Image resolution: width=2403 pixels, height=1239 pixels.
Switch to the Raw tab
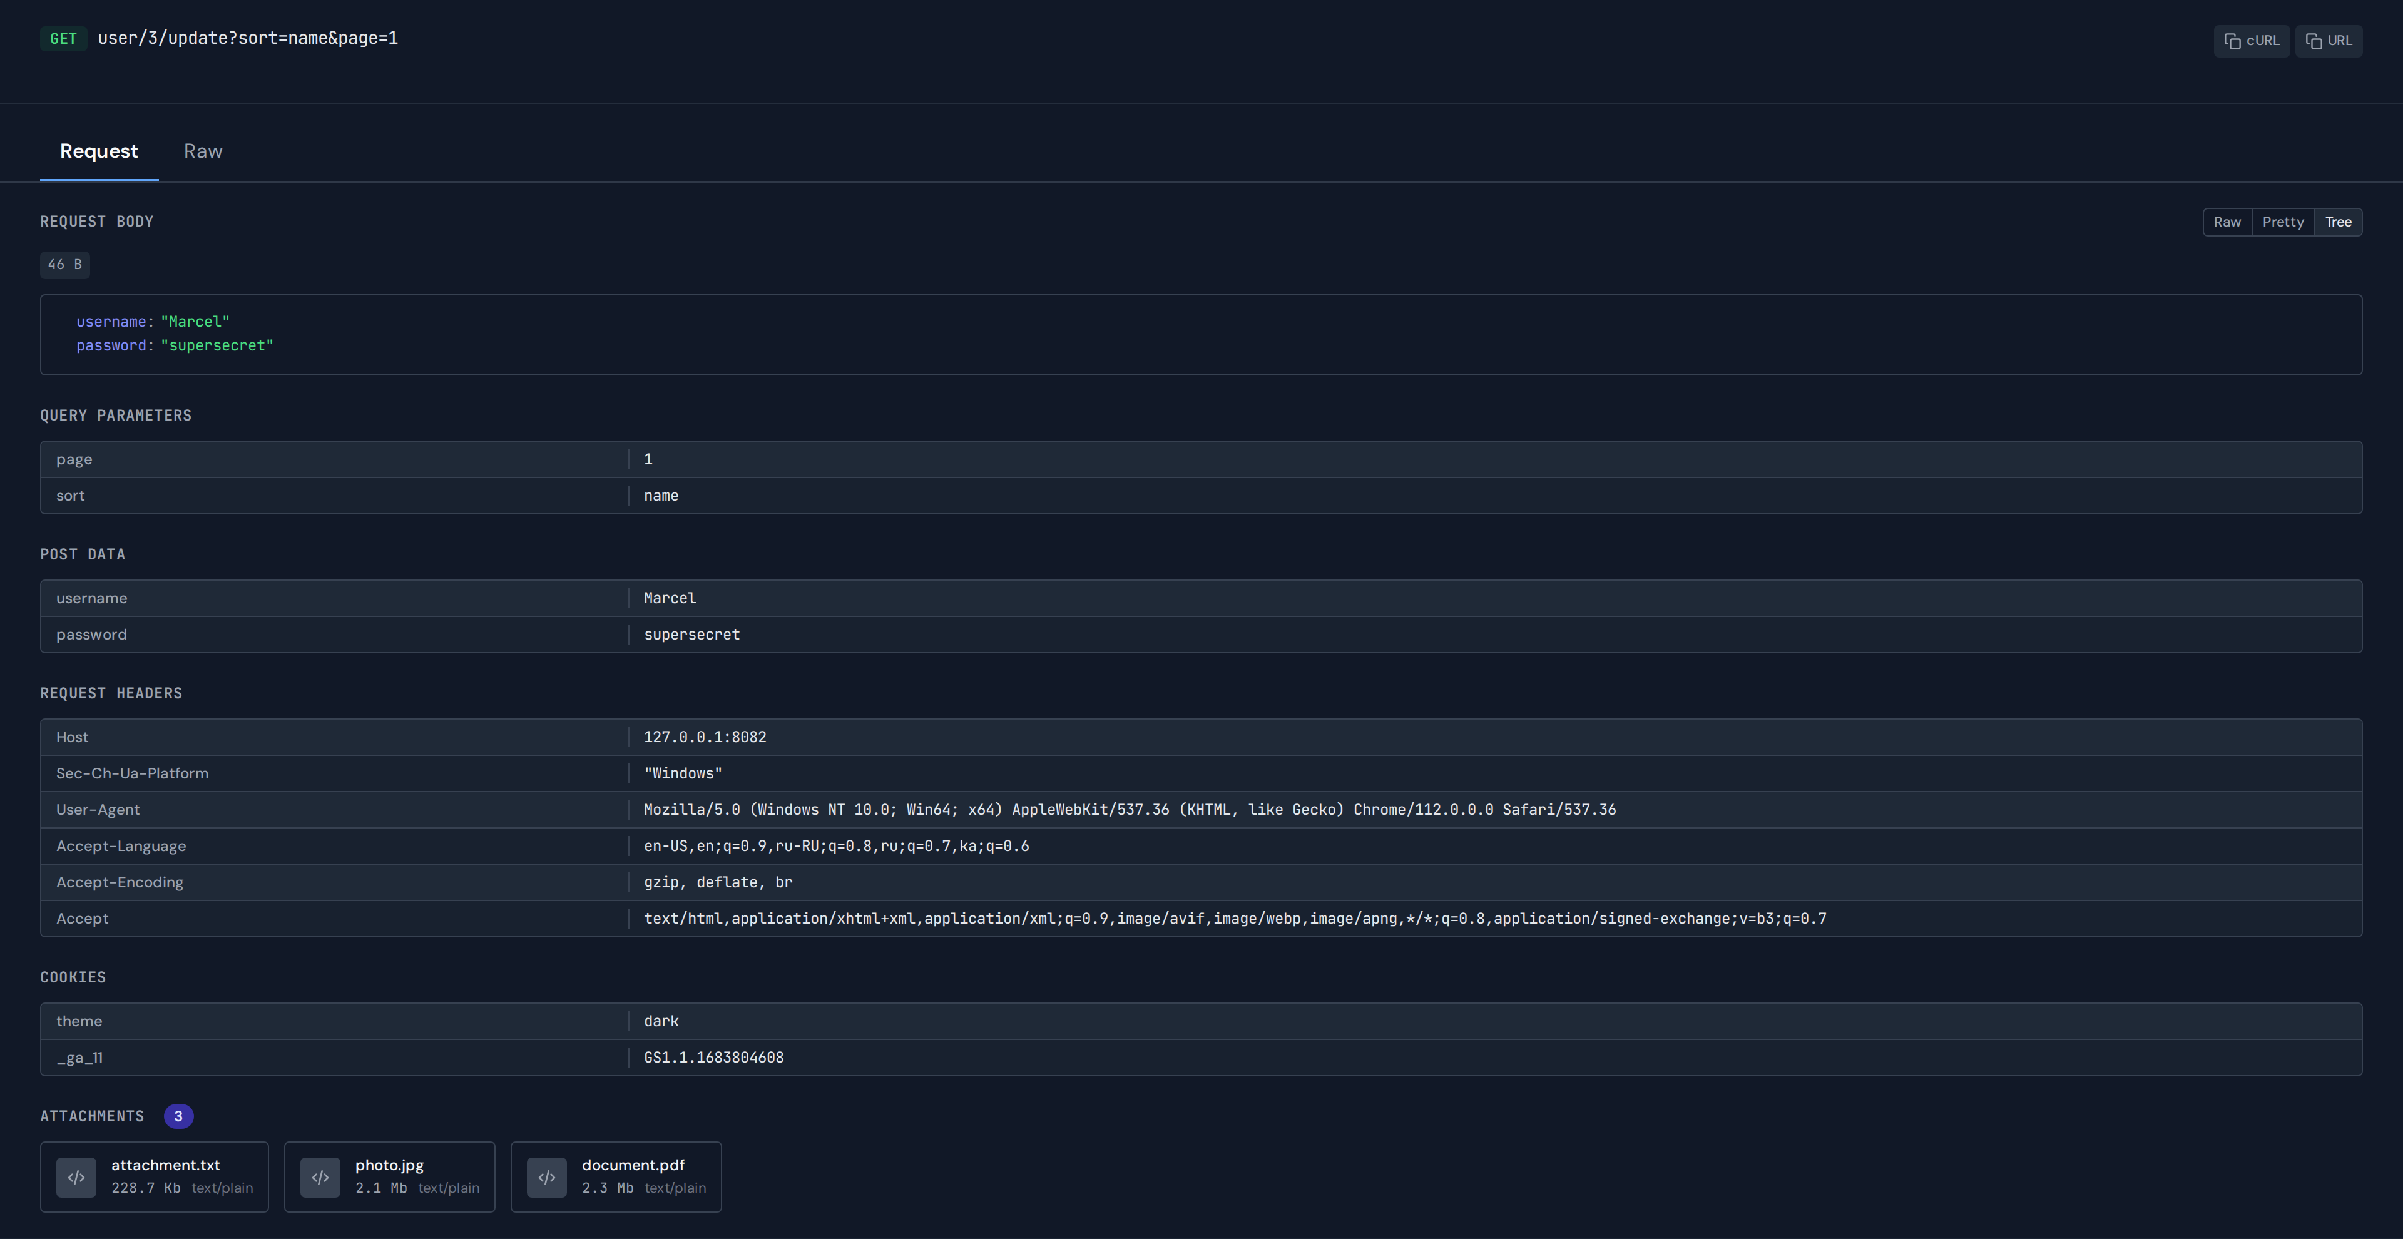(202, 151)
